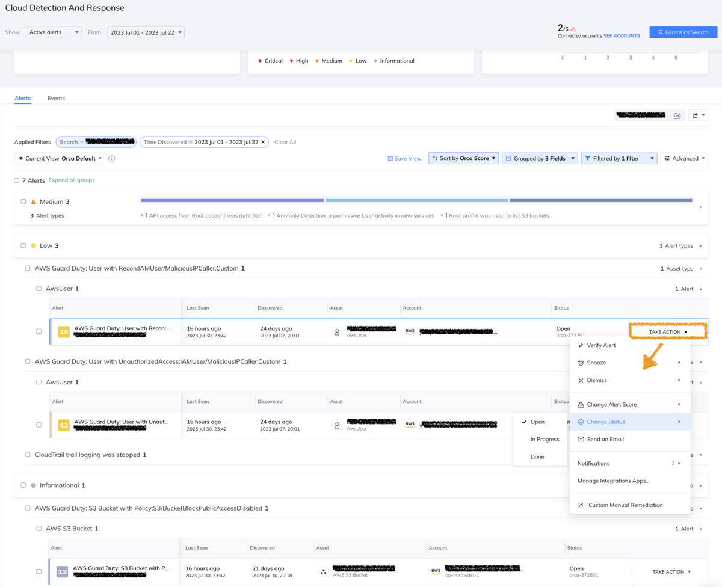Click the 2.9 Orca score badge
The height and width of the screenshot is (587, 722).
click(63, 571)
